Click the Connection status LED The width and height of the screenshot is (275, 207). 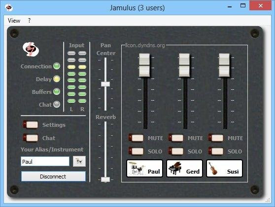(x=57, y=66)
